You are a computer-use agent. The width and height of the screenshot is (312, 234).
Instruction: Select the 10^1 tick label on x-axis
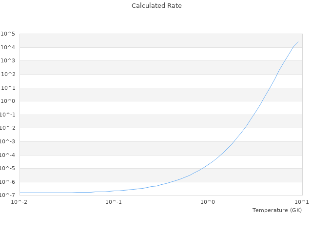pos(302,202)
